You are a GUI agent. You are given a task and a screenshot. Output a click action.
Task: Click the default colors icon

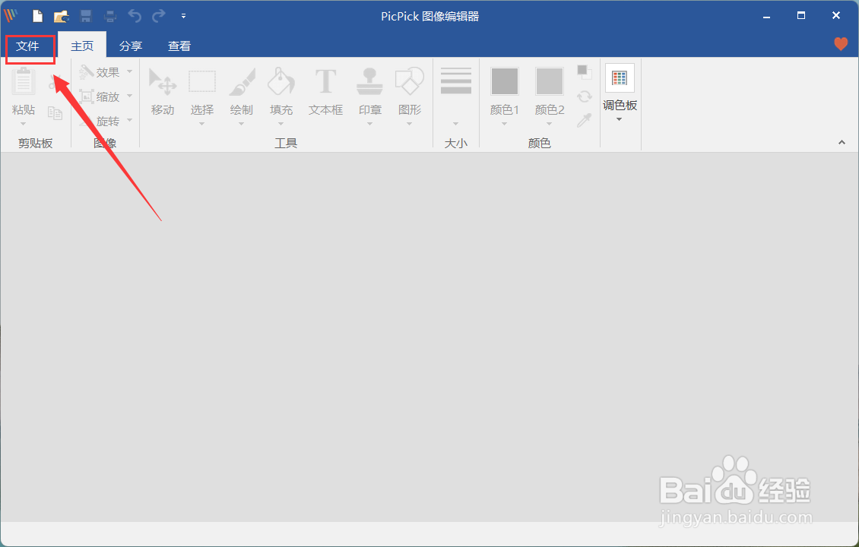click(585, 71)
